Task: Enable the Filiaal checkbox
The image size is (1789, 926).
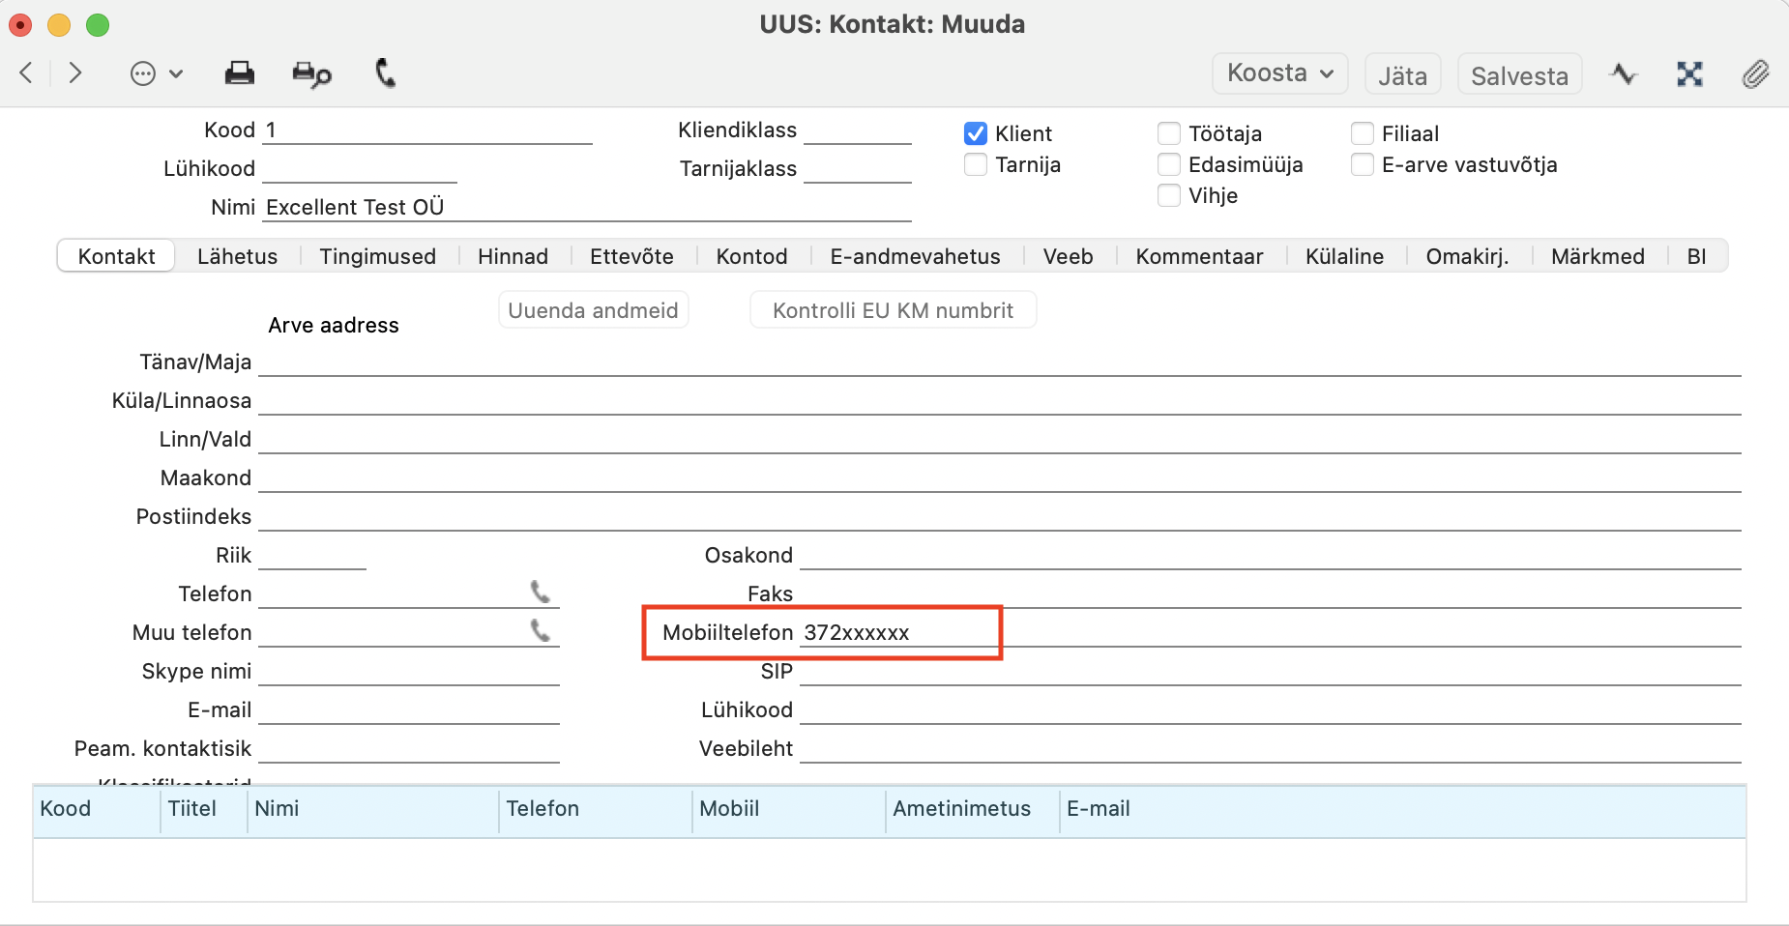Action: click(x=1363, y=133)
